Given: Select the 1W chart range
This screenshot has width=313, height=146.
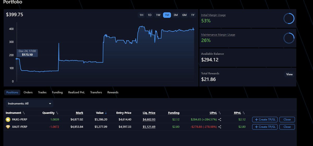Looking at the screenshot, I should [158, 15].
